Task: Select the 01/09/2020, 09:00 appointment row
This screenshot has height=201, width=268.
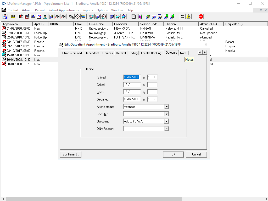Action: coord(134,29)
